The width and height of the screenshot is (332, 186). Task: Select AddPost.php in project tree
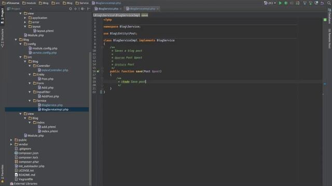[50, 97]
